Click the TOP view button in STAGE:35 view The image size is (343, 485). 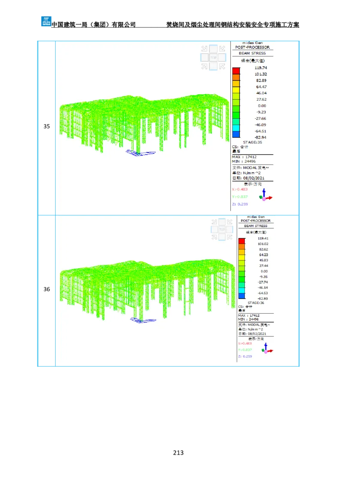pyautogui.click(x=213, y=57)
